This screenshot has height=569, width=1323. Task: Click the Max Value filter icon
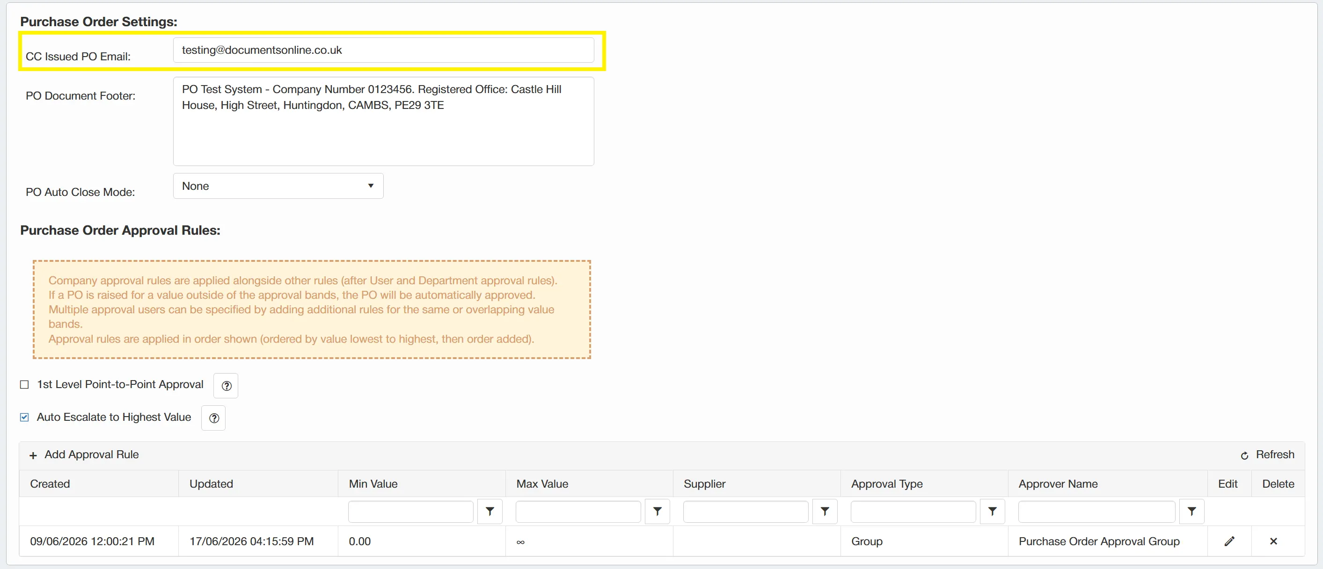tap(658, 511)
